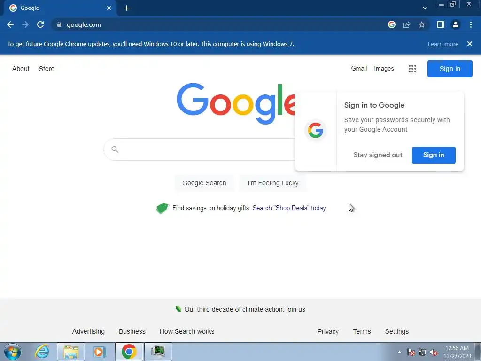Open tab search chevron
481x361 pixels.
[x=425, y=8]
